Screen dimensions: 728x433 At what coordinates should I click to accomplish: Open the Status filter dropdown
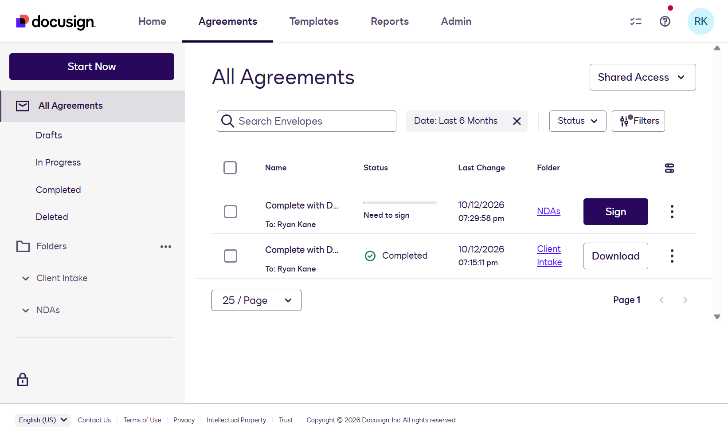pos(578,121)
